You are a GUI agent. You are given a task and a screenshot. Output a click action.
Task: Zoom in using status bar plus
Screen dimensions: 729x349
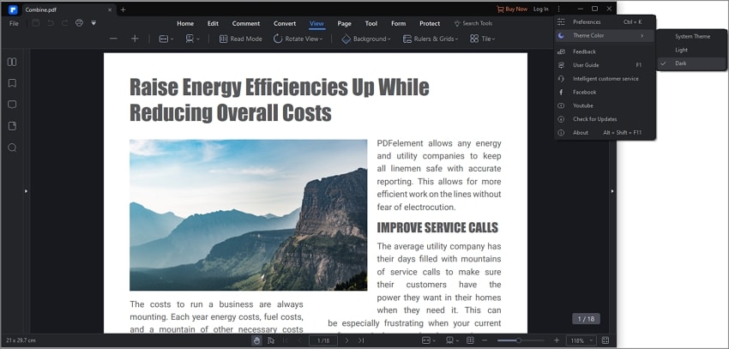pos(557,340)
